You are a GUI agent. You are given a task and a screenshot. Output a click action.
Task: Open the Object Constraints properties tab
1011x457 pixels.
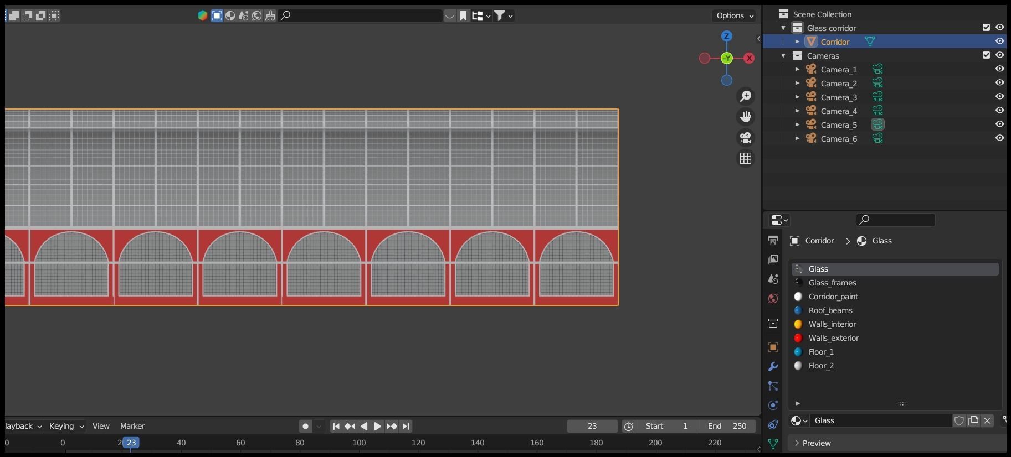[773, 425]
